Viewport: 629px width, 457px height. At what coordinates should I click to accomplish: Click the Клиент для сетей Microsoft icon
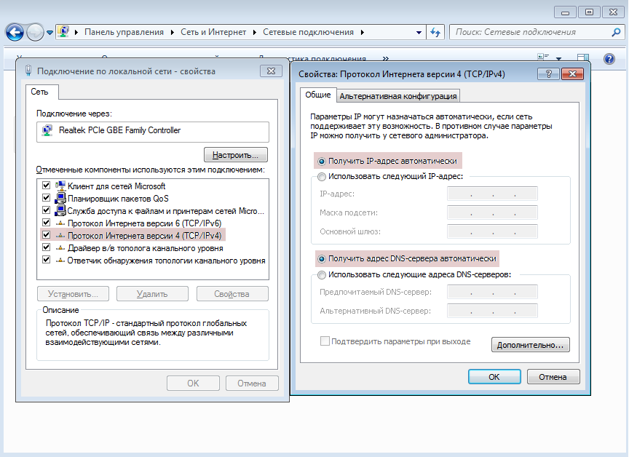click(x=60, y=186)
